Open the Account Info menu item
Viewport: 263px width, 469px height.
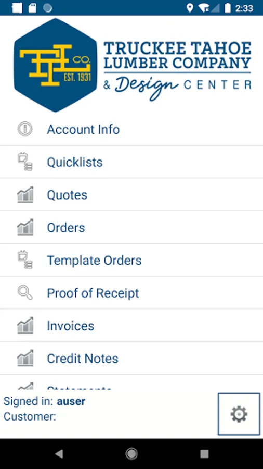pyautogui.click(x=131, y=129)
